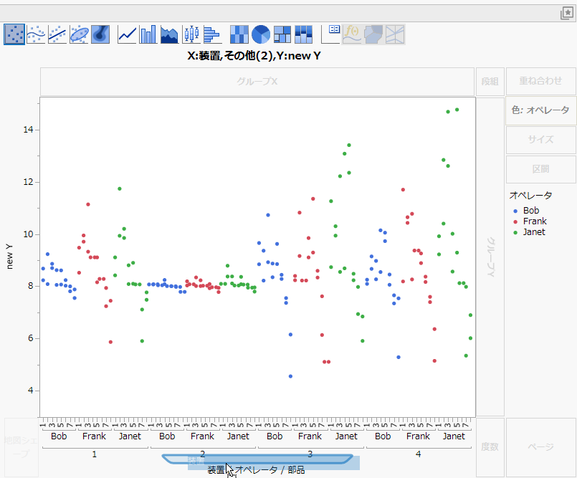Select the Points scatter element icon
Screen dimensions: 577x478
coord(14,34)
